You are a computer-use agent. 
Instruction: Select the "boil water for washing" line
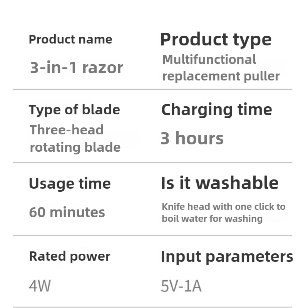click(212, 219)
